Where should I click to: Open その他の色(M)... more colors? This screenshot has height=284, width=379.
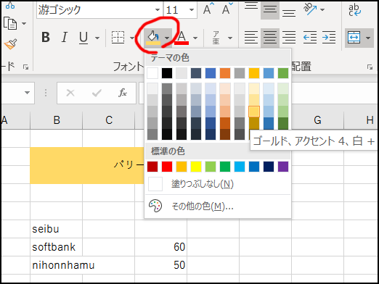click(x=218, y=206)
